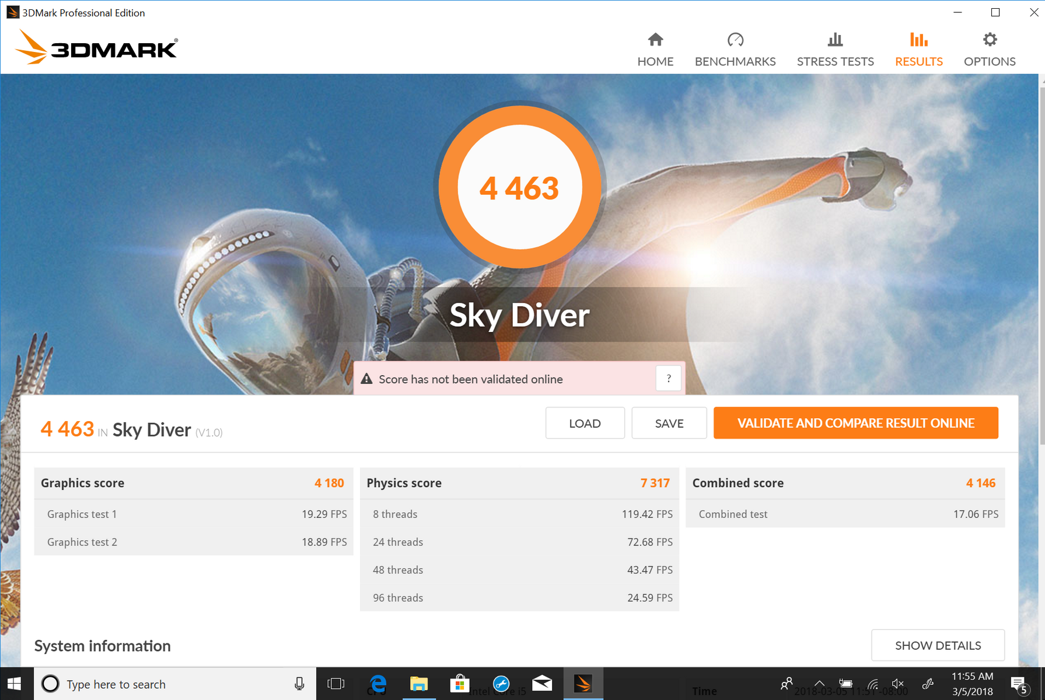Click the large 4 463 score circle
Image resolution: width=1045 pixels, height=700 pixels.
[519, 187]
